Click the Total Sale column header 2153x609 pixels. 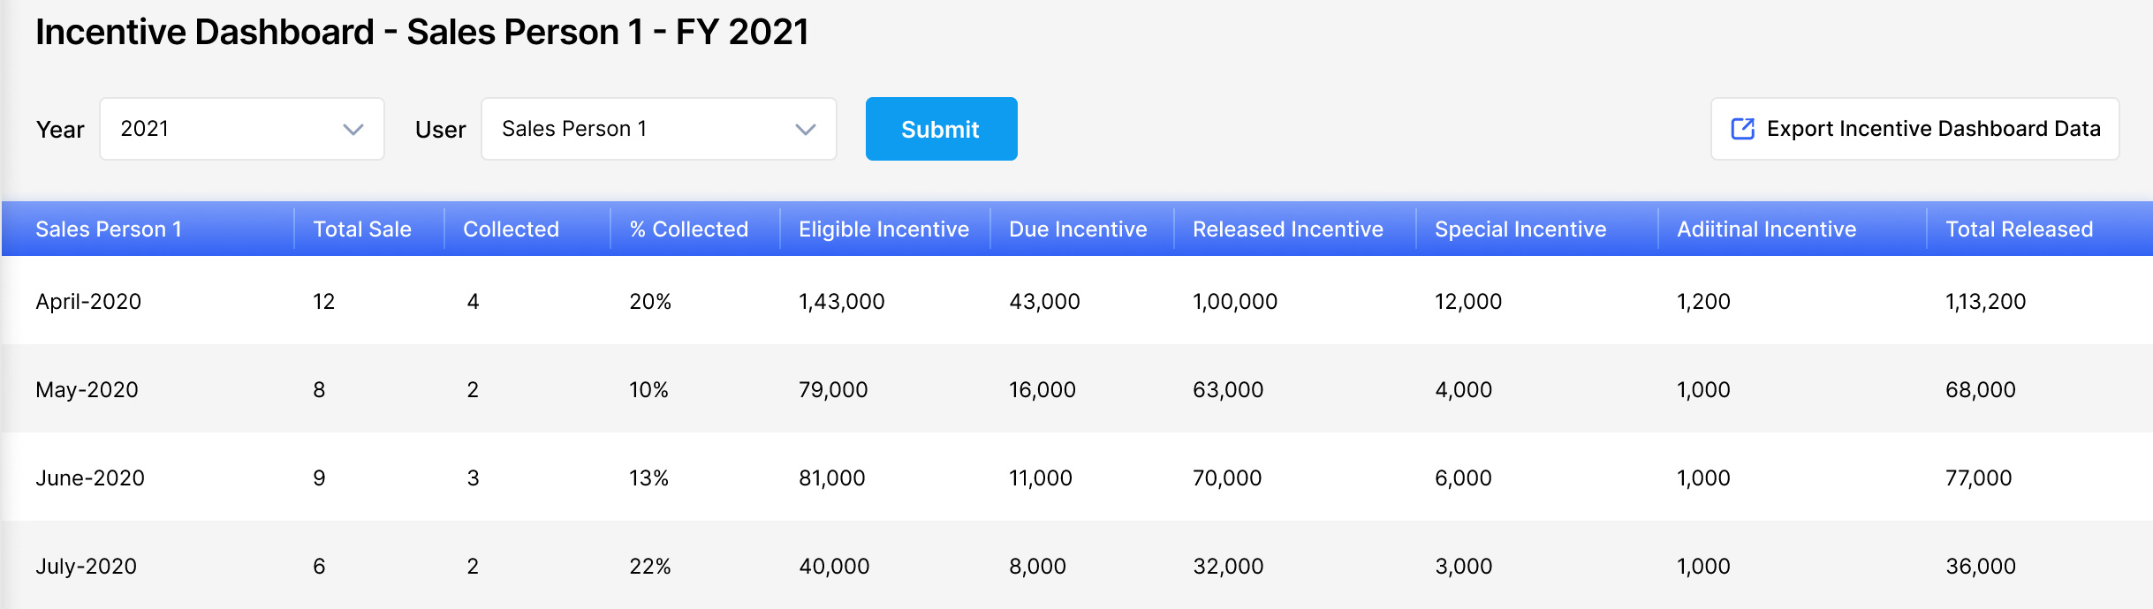[x=362, y=229]
